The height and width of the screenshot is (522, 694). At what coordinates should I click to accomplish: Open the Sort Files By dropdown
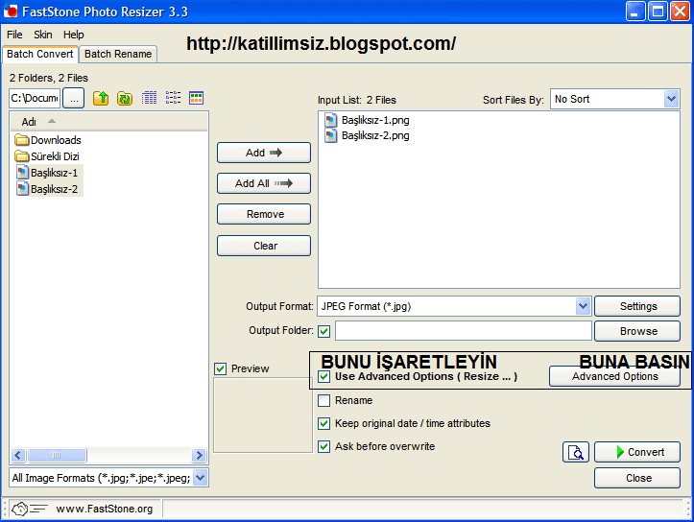[x=671, y=99]
